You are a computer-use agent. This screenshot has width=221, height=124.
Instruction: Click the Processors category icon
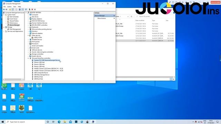pyautogui.click(x=30, y=44)
